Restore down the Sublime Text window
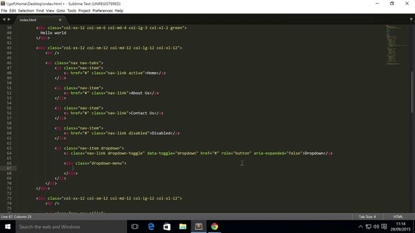The height and width of the screenshot is (233, 415). (392, 4)
